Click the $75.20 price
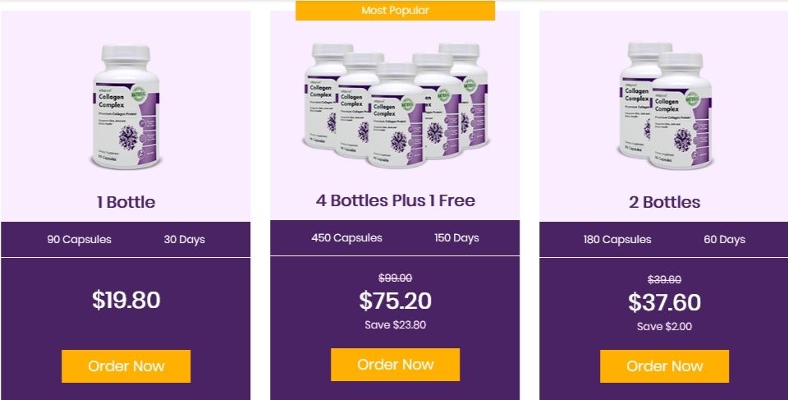 395,301
